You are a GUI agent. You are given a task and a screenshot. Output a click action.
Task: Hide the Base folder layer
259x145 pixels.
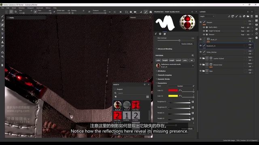(201, 71)
